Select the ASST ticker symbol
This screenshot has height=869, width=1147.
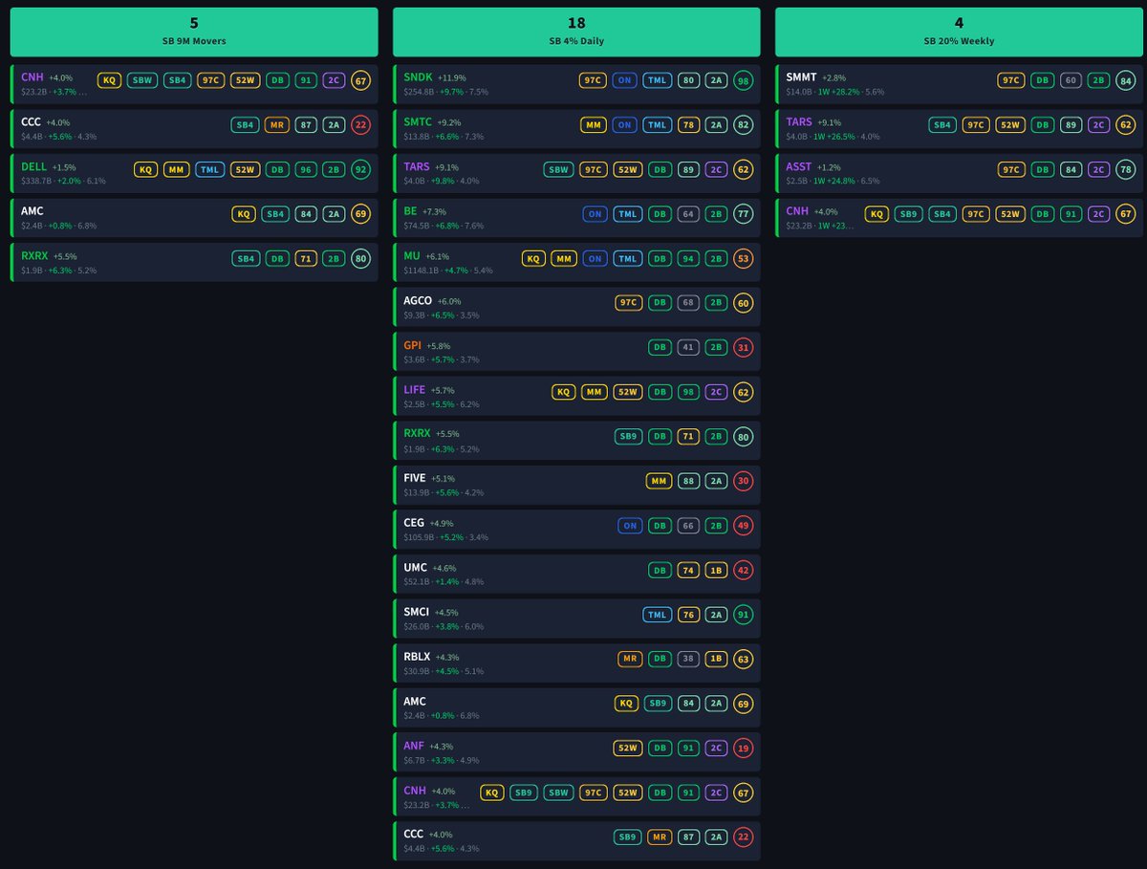tap(799, 166)
